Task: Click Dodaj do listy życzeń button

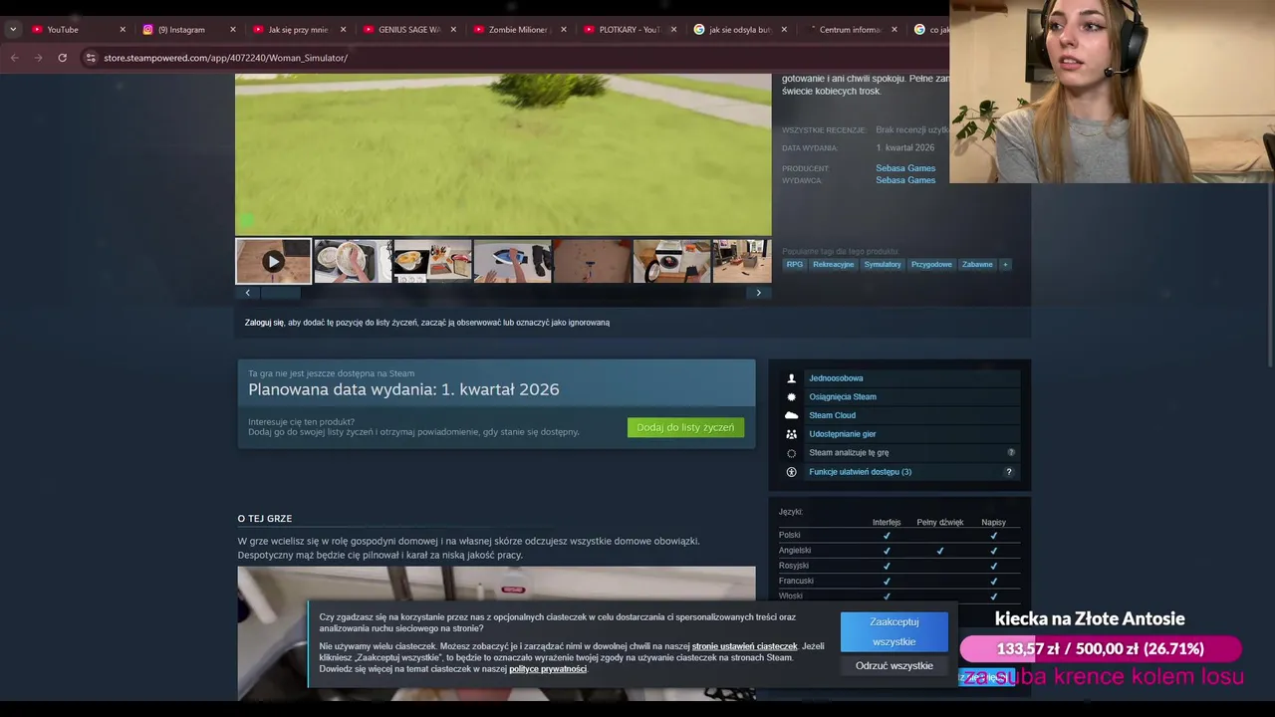Action: coord(685,427)
